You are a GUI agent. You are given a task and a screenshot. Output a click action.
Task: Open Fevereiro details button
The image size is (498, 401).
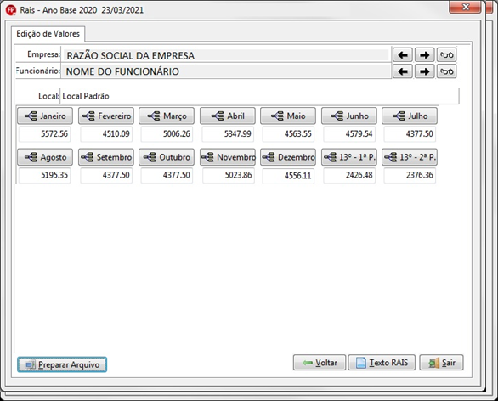(x=106, y=116)
